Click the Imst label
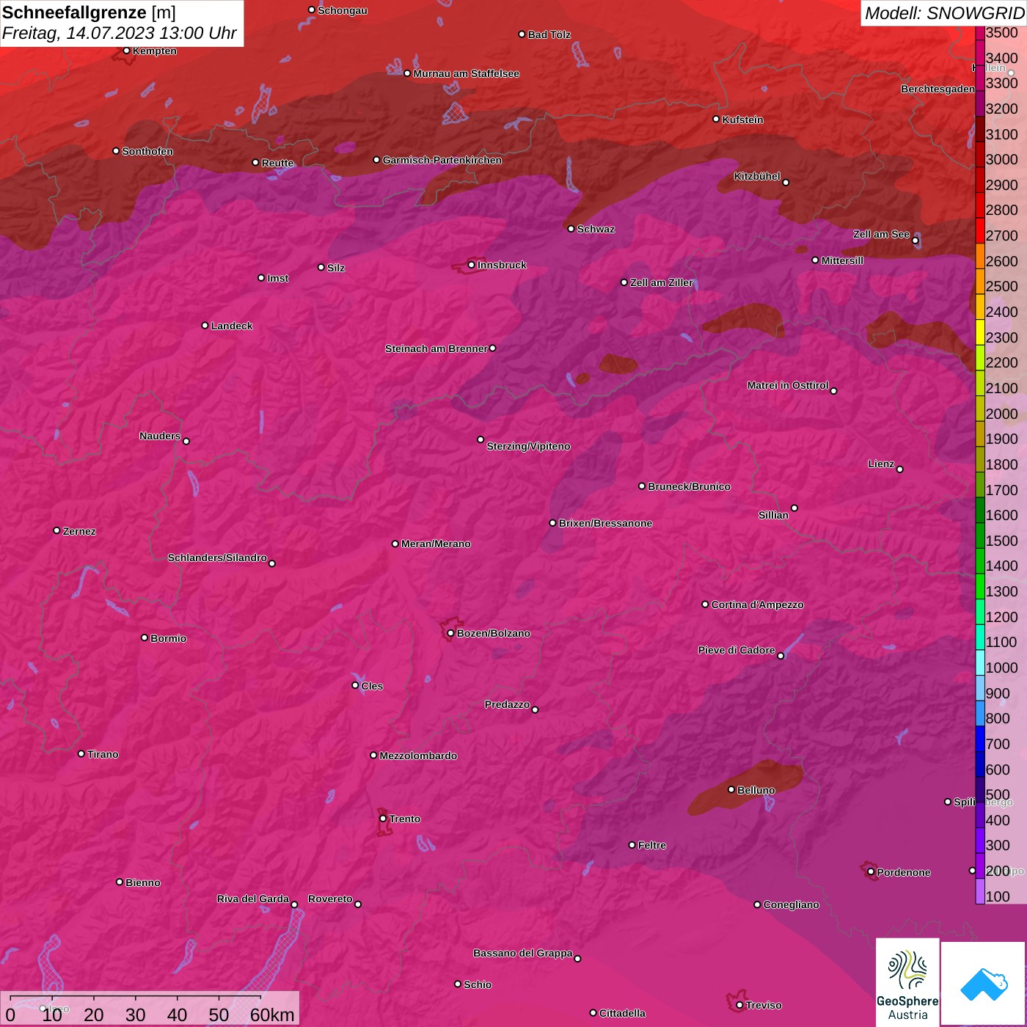 [x=277, y=278]
